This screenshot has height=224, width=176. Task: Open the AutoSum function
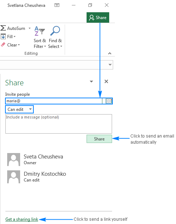[x=13, y=28]
